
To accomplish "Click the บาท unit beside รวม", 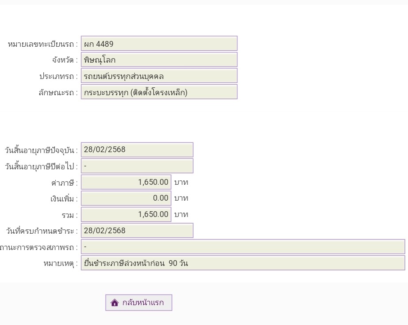I will tap(181, 215).
